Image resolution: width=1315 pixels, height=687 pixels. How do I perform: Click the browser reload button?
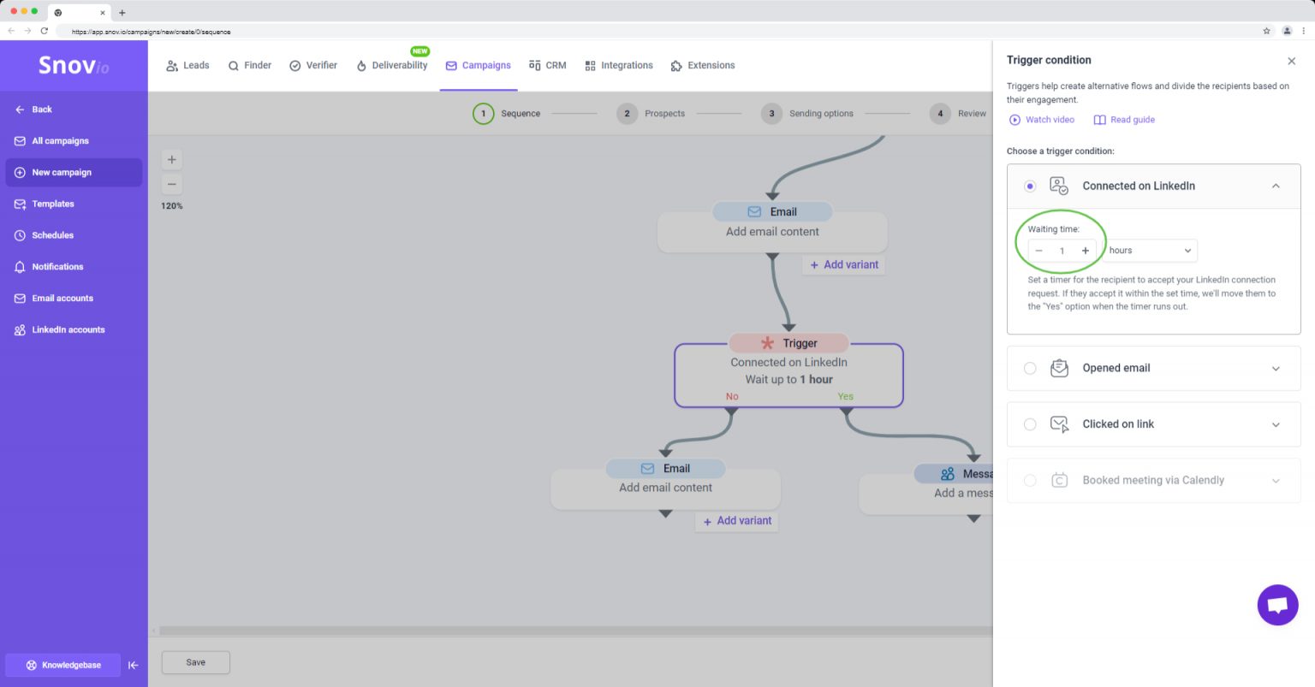click(44, 31)
